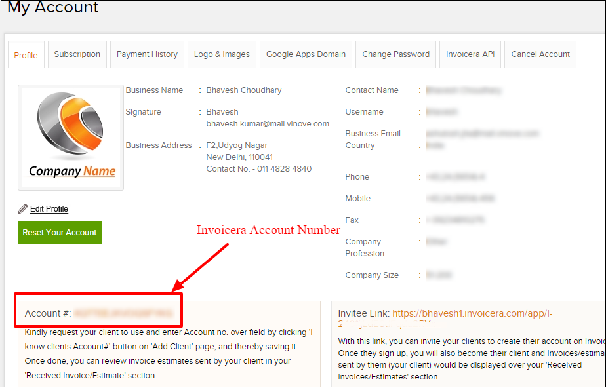Click the 'Mobile' label

click(358, 199)
